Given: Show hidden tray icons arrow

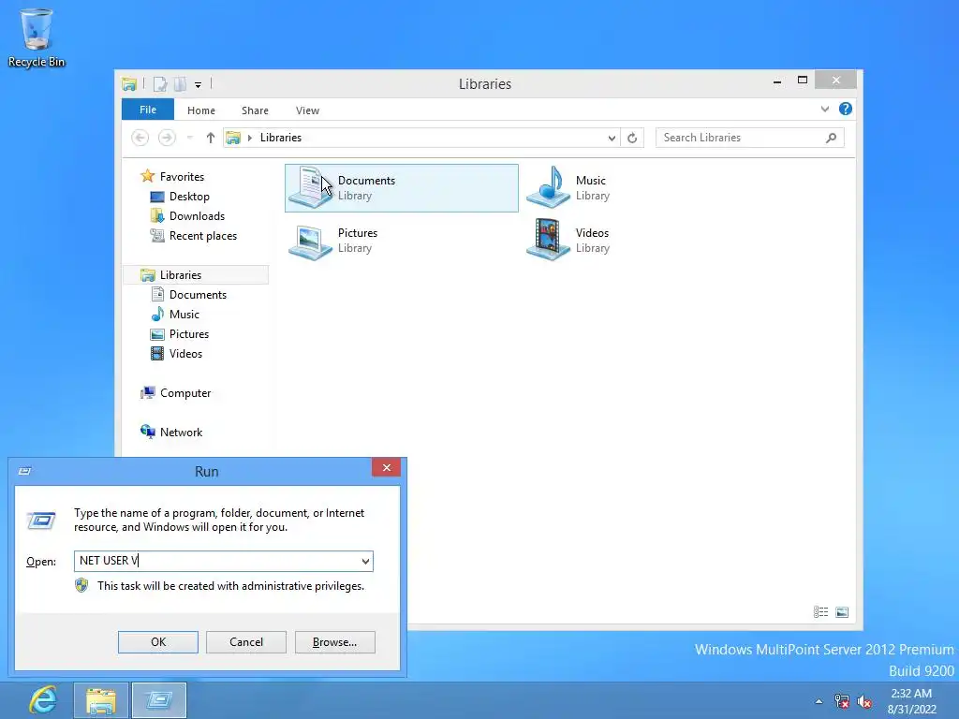Looking at the screenshot, I should (x=819, y=701).
